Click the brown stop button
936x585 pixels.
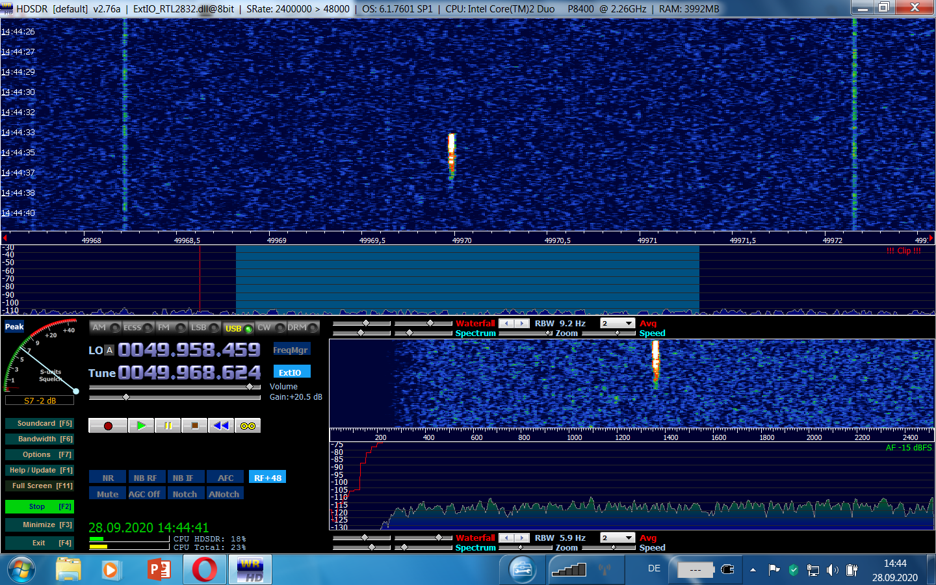point(194,426)
